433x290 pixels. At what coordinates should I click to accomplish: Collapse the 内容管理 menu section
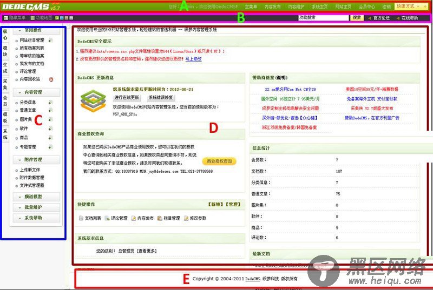(36, 92)
